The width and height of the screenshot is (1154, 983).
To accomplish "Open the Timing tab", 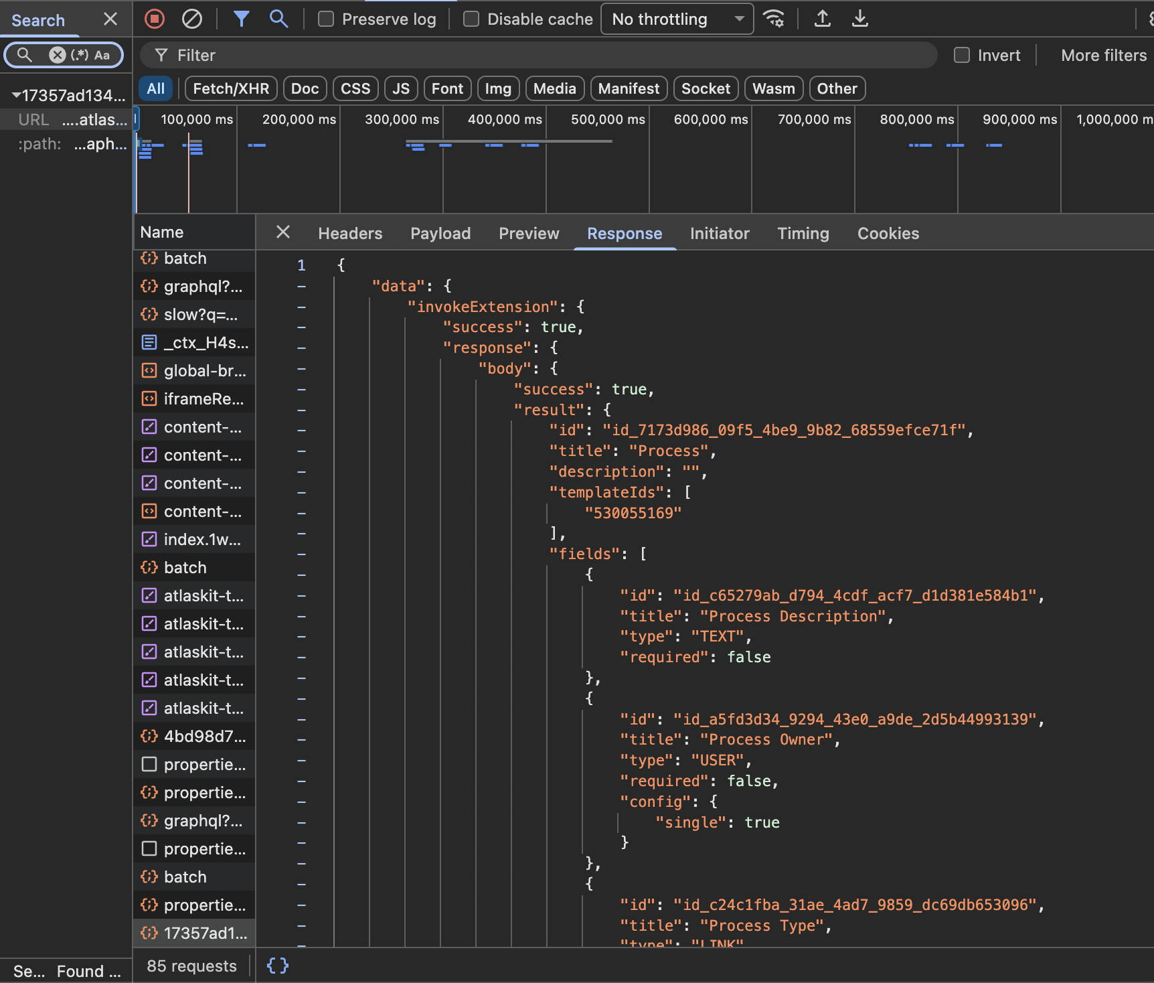I will (803, 233).
